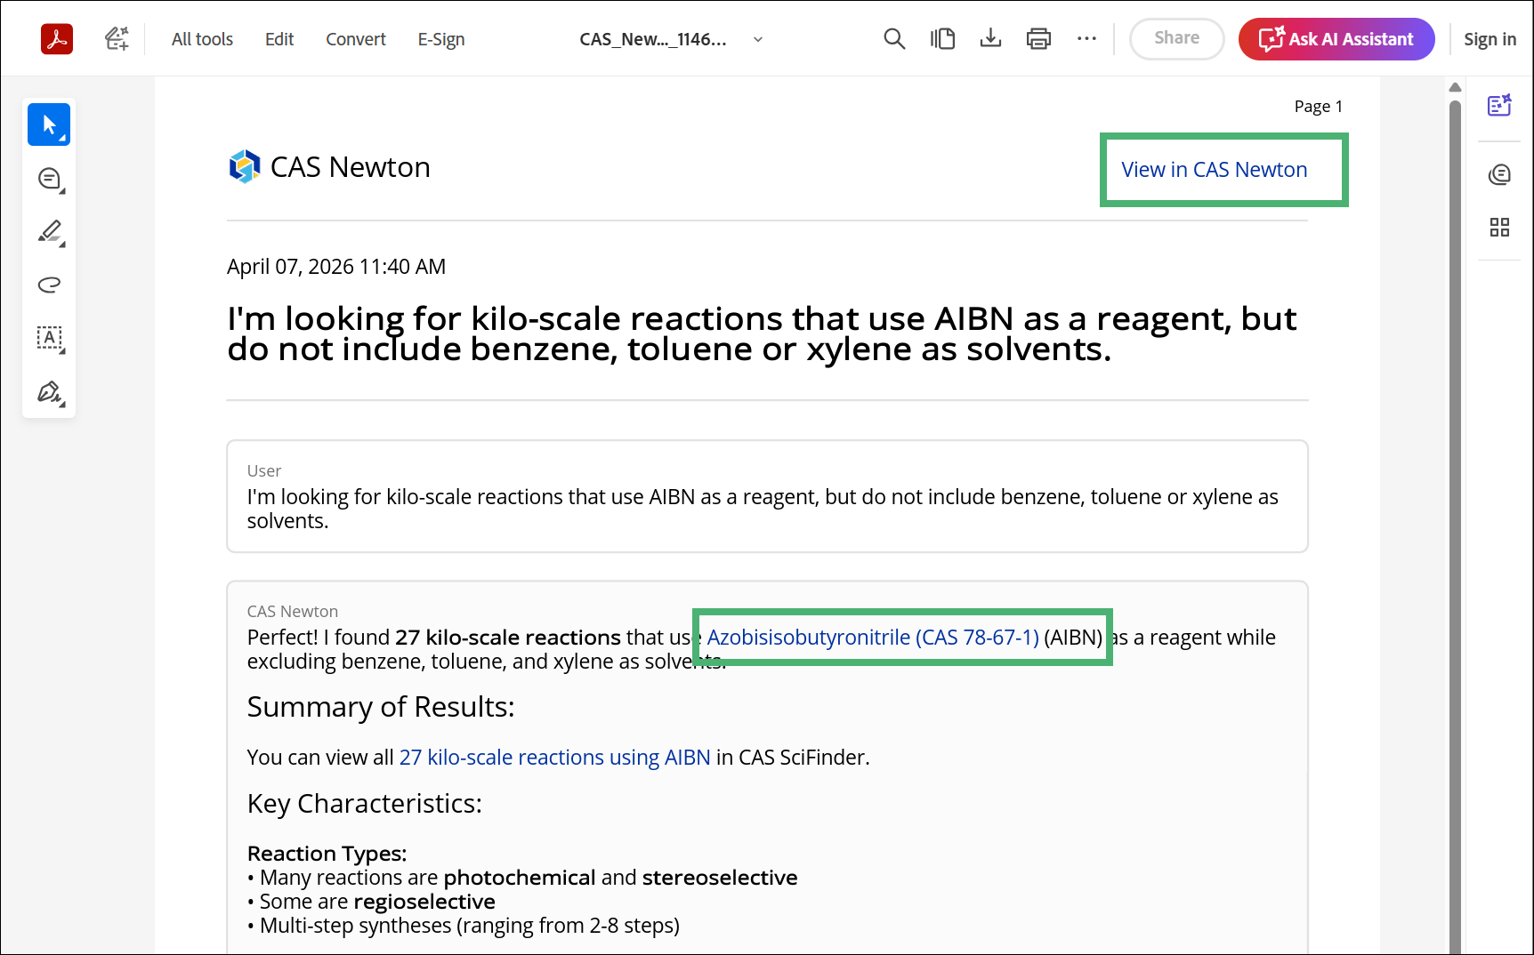
Task: Select the freehand Draw loop tool
Action: pos(50,285)
